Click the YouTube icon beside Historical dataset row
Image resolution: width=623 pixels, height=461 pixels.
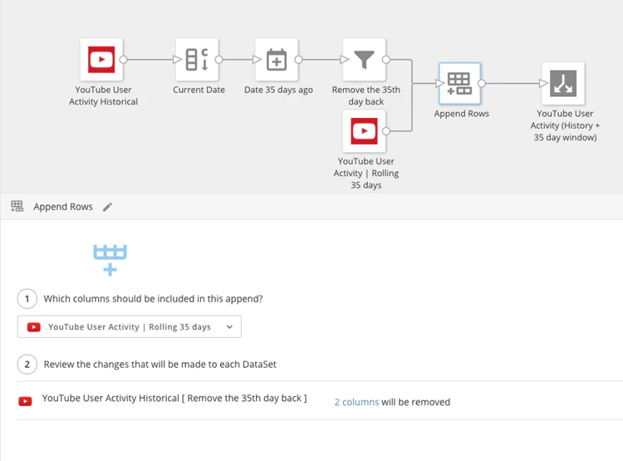(x=25, y=401)
